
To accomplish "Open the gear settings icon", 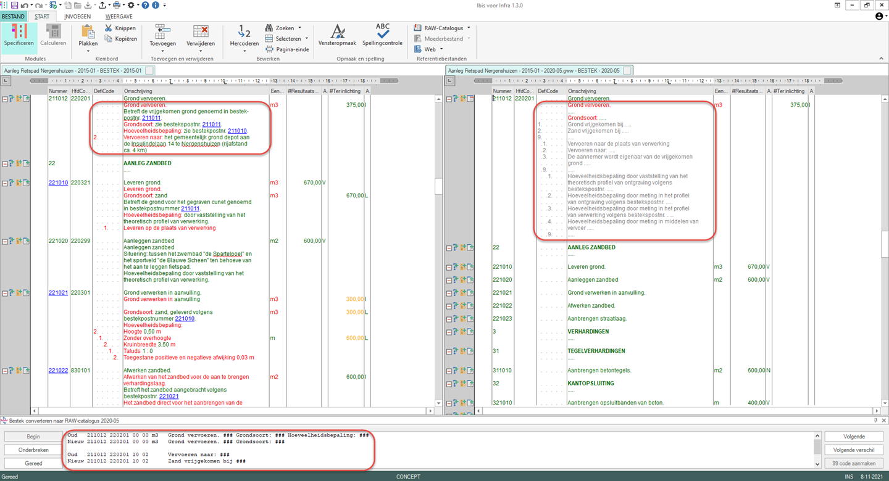I will 131,5.
